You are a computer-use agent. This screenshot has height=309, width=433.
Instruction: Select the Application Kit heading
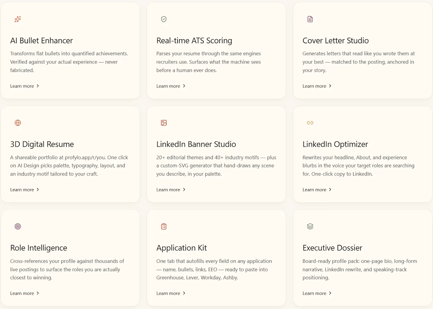(182, 248)
